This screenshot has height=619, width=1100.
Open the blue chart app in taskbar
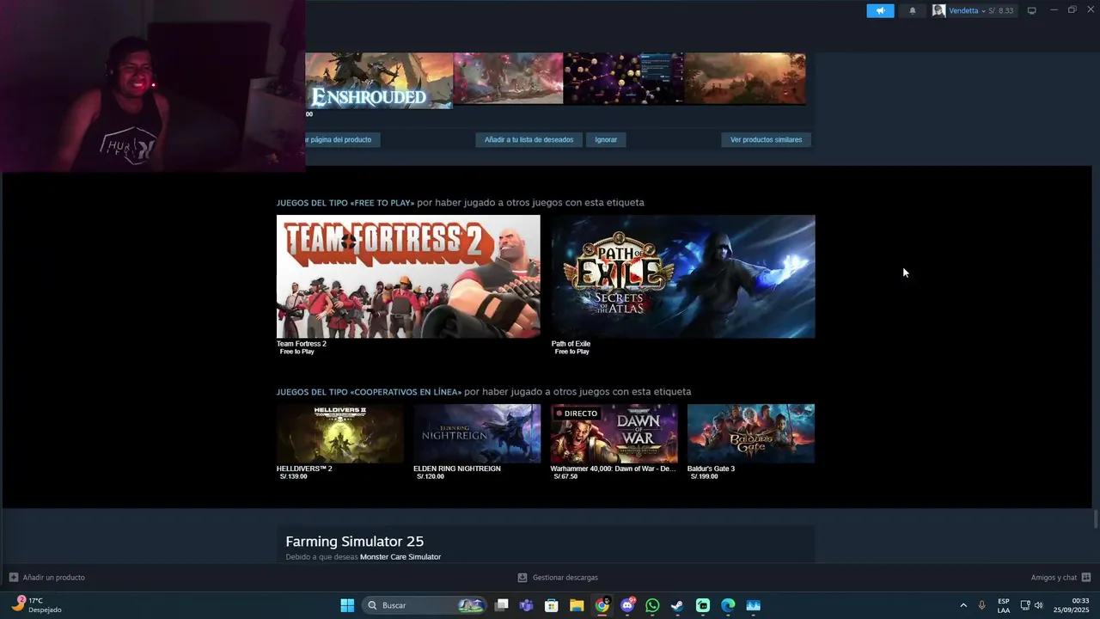point(753,605)
